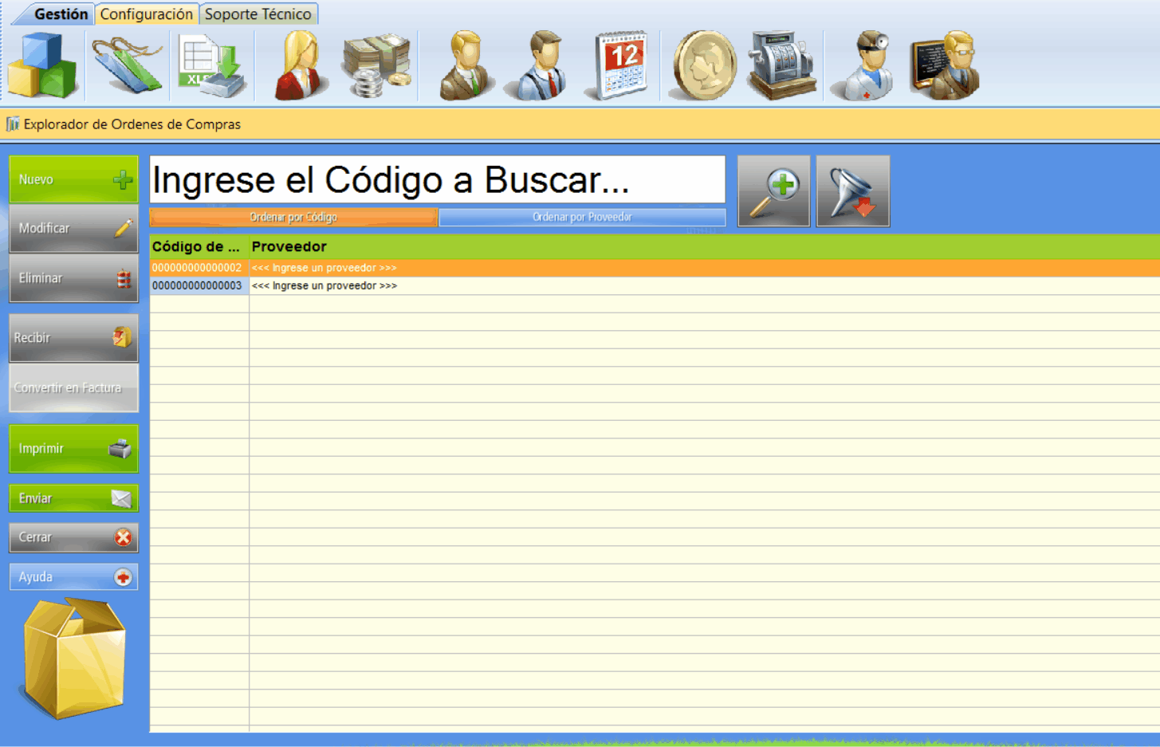Switch to the Gestión tab
The height and width of the screenshot is (747, 1160).
pos(61,14)
